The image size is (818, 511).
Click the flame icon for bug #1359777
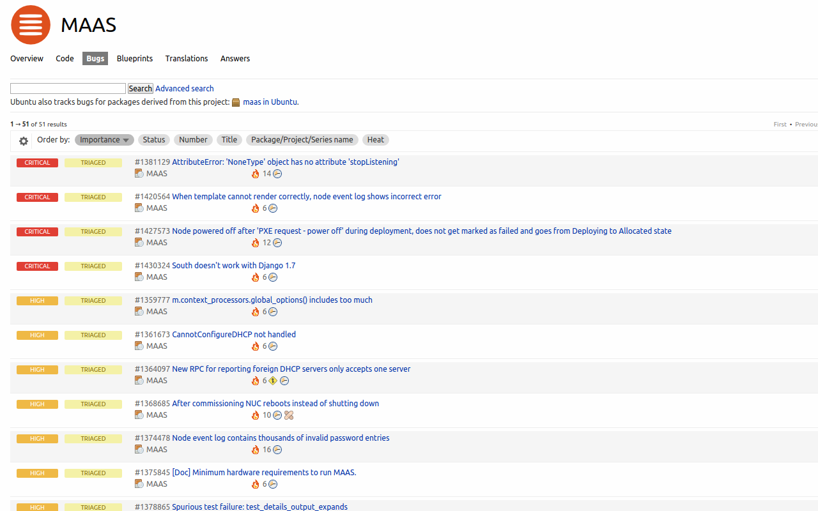(x=256, y=312)
